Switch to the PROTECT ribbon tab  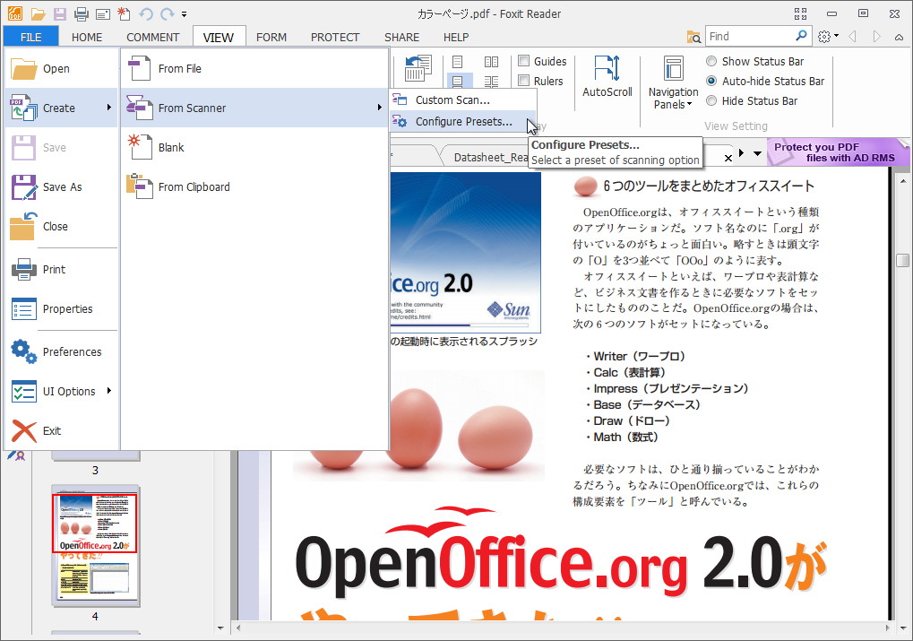(335, 37)
